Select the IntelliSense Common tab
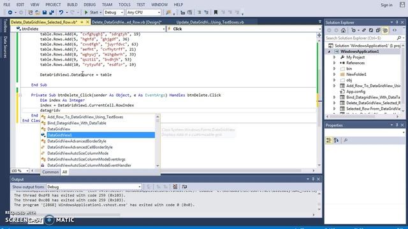The width and height of the screenshot is (408, 229). coord(50,172)
